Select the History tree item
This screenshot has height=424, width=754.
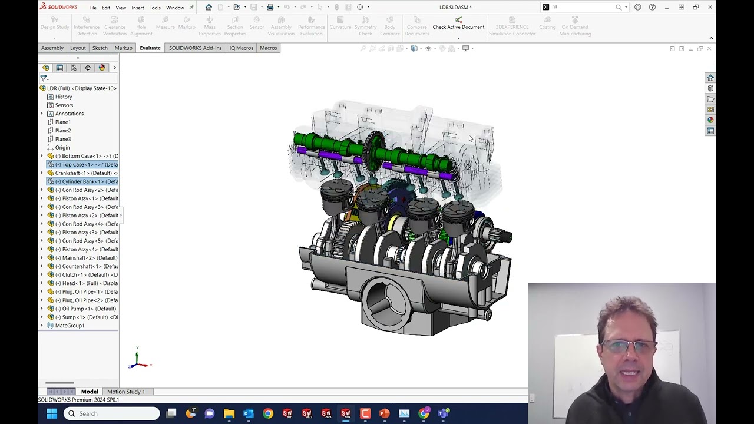64,97
